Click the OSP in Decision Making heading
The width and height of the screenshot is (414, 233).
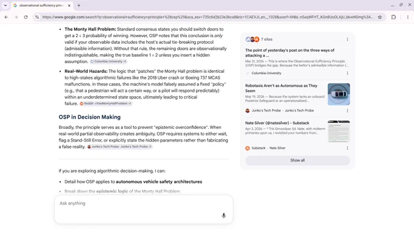(x=89, y=117)
